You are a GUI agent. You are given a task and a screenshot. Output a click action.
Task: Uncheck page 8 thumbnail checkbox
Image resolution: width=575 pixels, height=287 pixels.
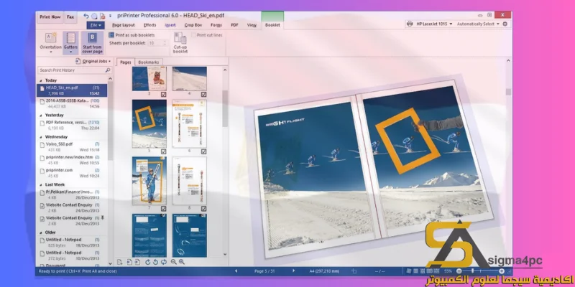204,209
